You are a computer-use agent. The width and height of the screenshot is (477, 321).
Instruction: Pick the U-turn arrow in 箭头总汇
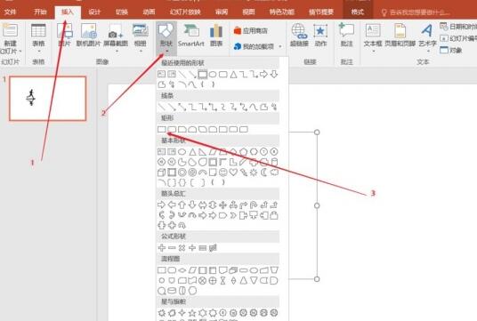point(254,205)
